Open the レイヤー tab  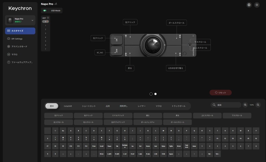(142, 106)
